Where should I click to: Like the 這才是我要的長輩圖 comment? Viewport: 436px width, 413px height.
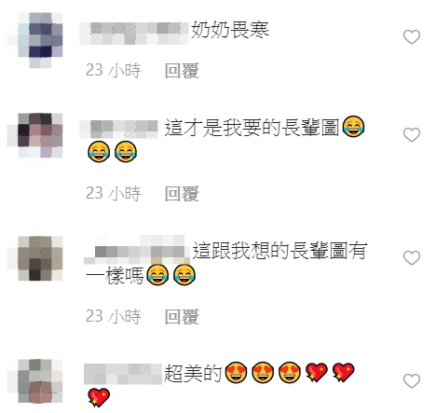[x=412, y=134]
